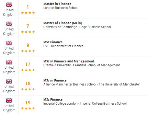Open Manchester MSc in Finance title
Screen dimensions: 149x114
pyautogui.click(x=55, y=80)
